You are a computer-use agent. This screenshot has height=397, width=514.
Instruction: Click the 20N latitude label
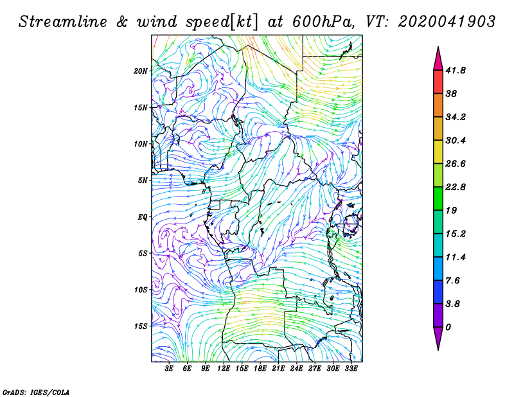[141, 71]
